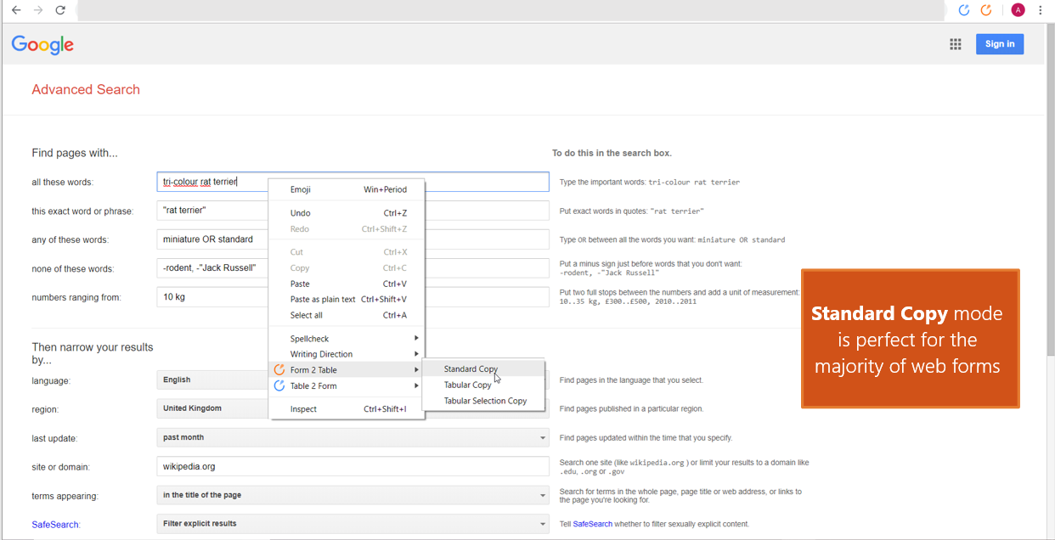Select Tabular Selection Copy option

[x=485, y=401]
